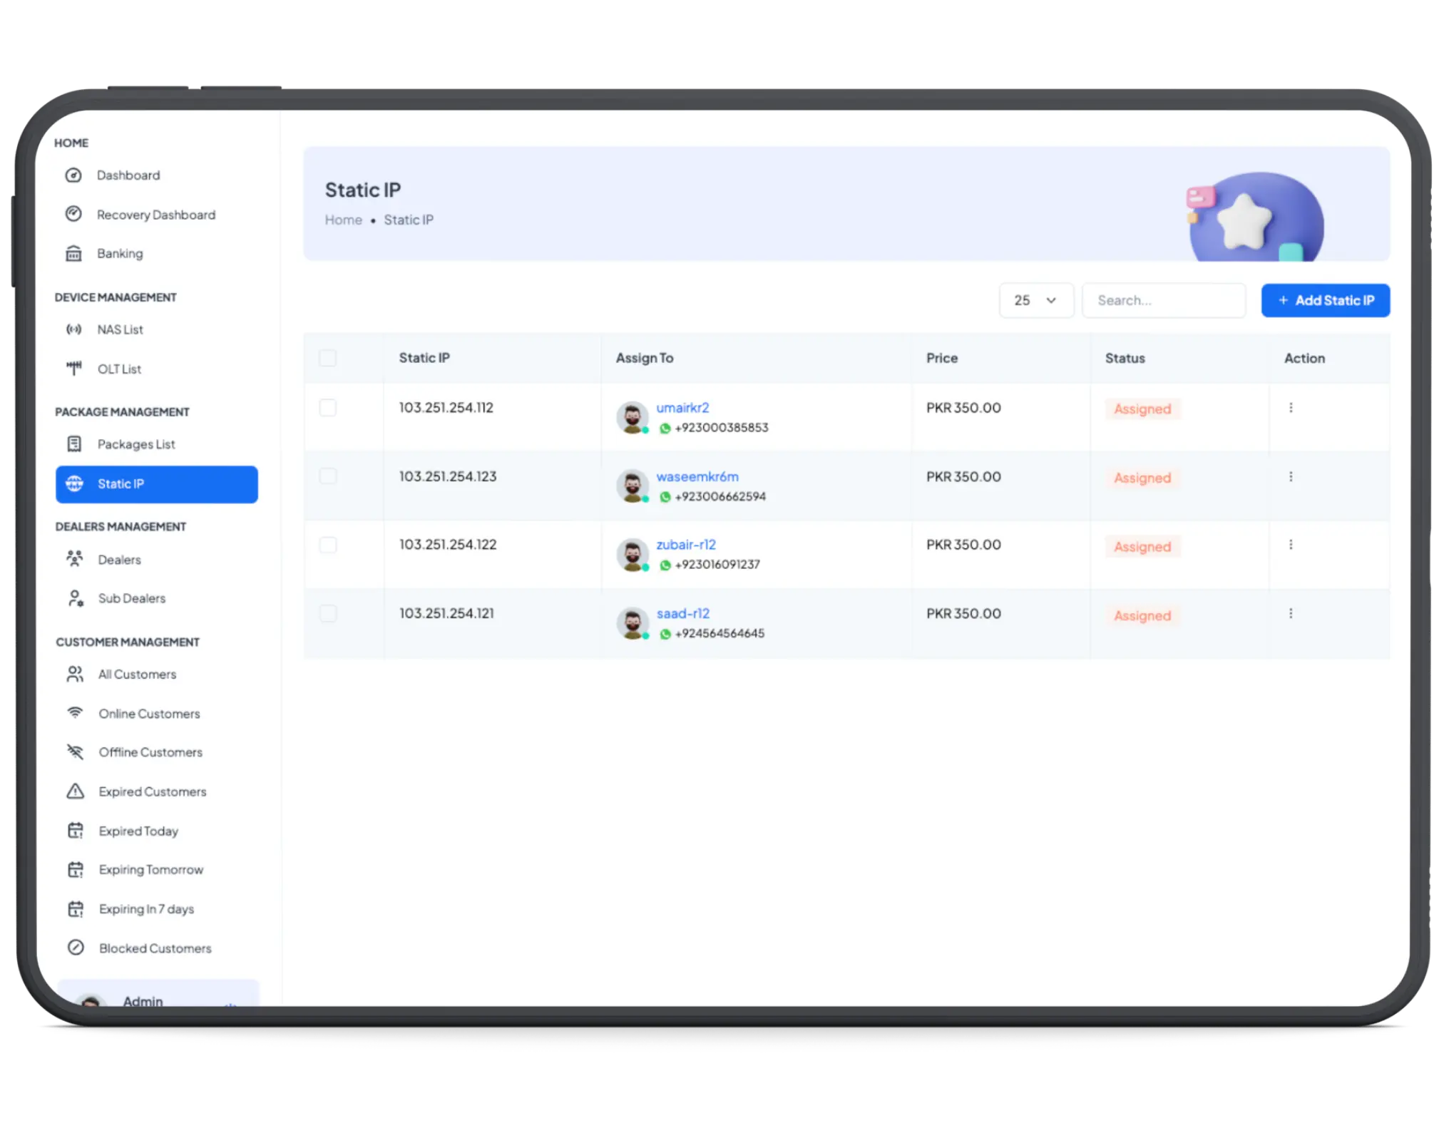The height and width of the screenshot is (1123, 1444).
Task: Click the Expired Customers warning icon
Action: coord(75,791)
